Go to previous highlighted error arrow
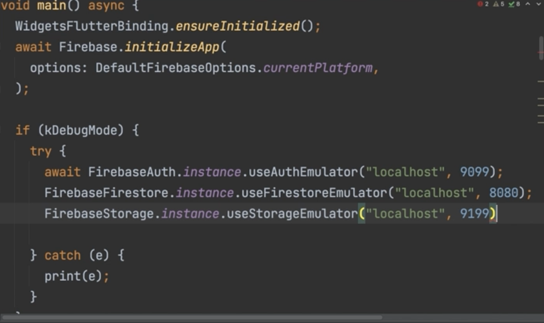 click(x=528, y=4)
